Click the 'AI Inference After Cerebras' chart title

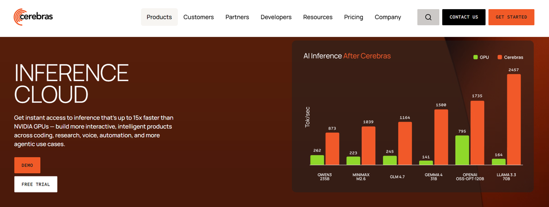pyautogui.click(x=347, y=56)
